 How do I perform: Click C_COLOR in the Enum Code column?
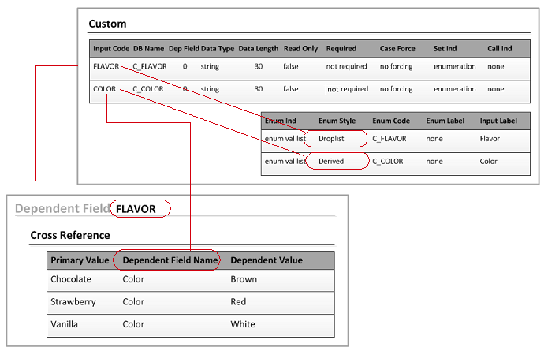[389, 161]
